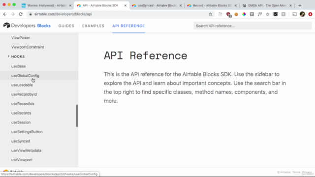The image size is (315, 177).
Task: Click the Blocks link in header
Action: 44,26
